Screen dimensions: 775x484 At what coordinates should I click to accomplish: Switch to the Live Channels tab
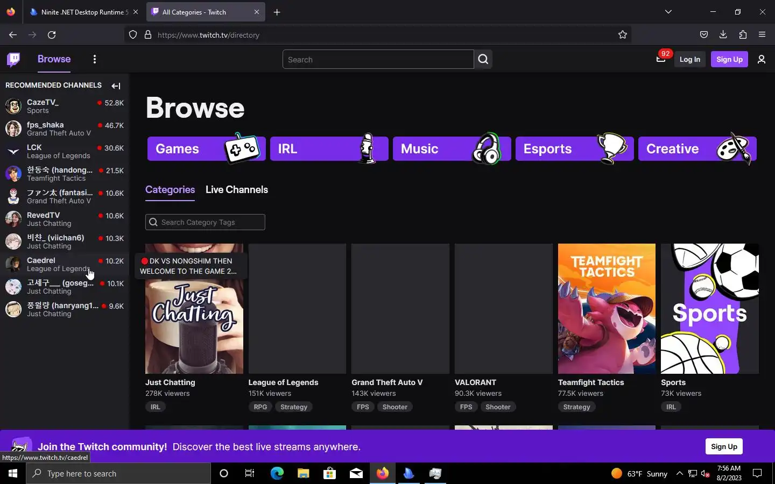coord(237,190)
